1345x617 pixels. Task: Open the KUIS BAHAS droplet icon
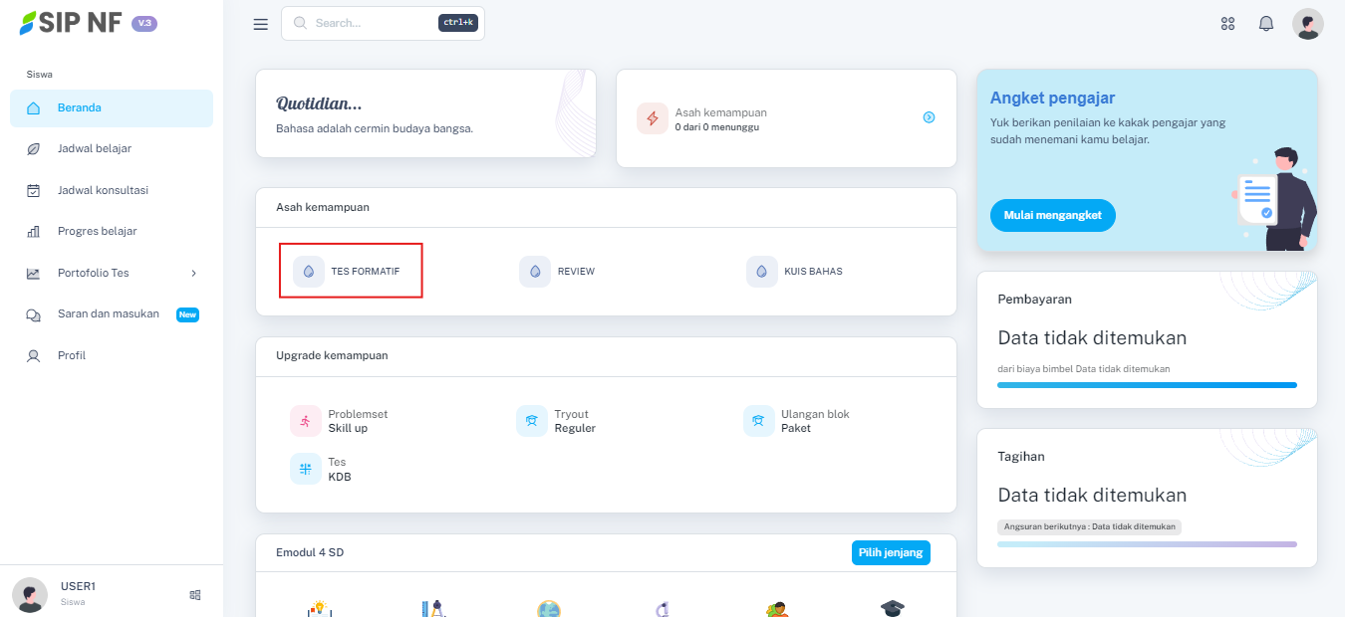[761, 272]
